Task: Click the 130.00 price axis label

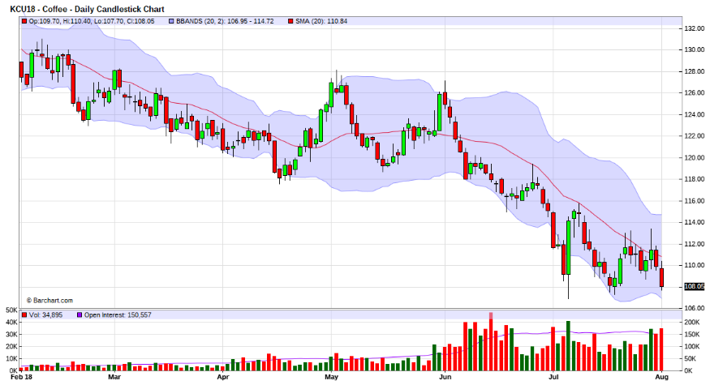Action: click(x=695, y=49)
